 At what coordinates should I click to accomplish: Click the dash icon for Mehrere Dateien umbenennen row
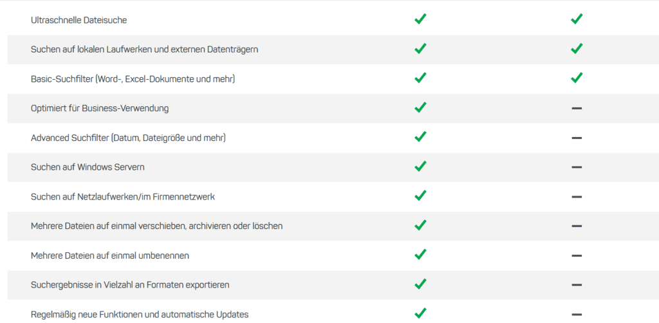click(x=577, y=255)
